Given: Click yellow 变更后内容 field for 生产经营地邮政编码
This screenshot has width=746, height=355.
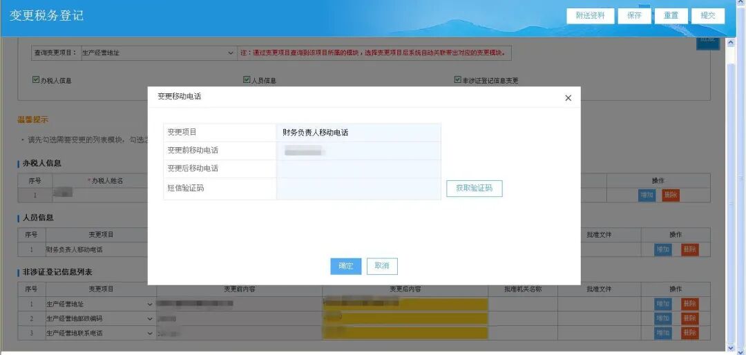Looking at the screenshot, I should 405,318.
